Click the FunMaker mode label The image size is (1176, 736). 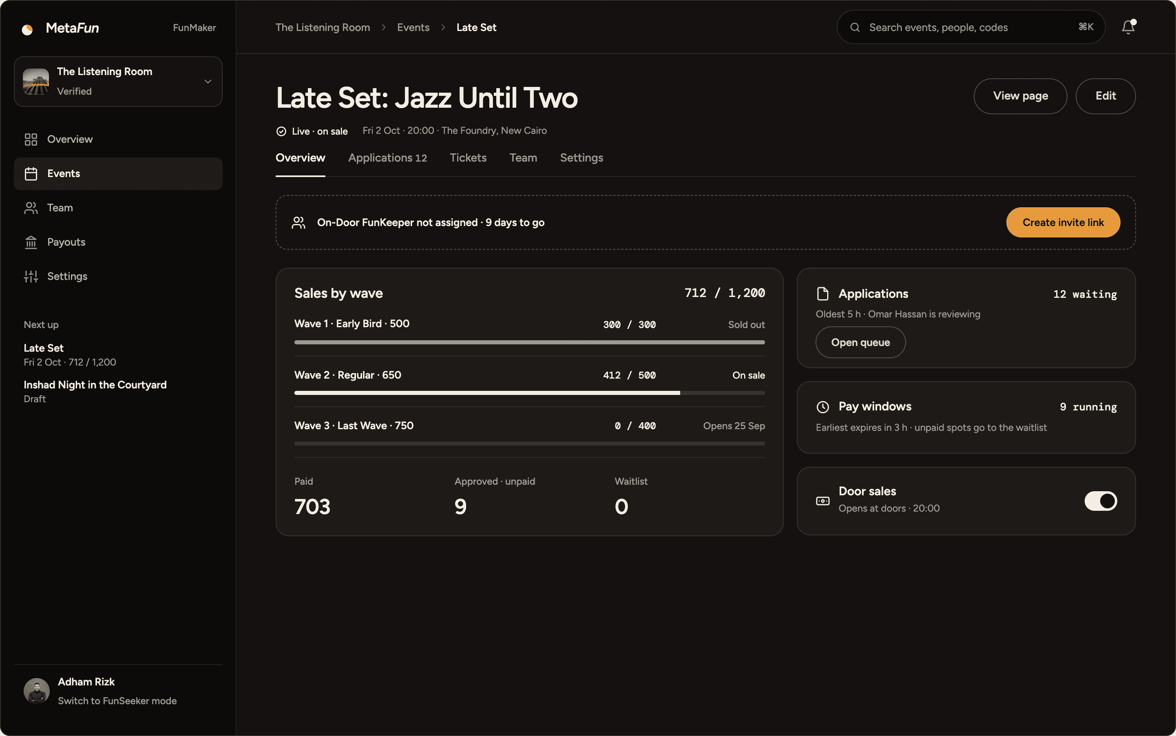tap(194, 28)
